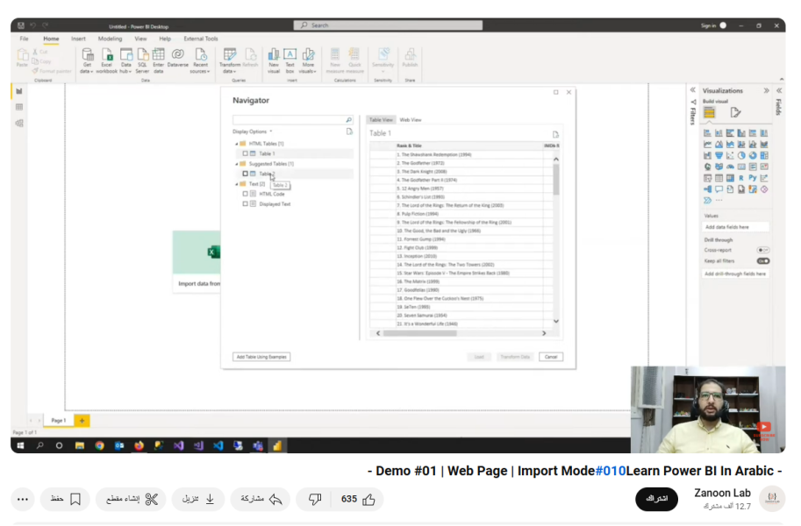Toggle the Keep all filters switch

click(762, 261)
